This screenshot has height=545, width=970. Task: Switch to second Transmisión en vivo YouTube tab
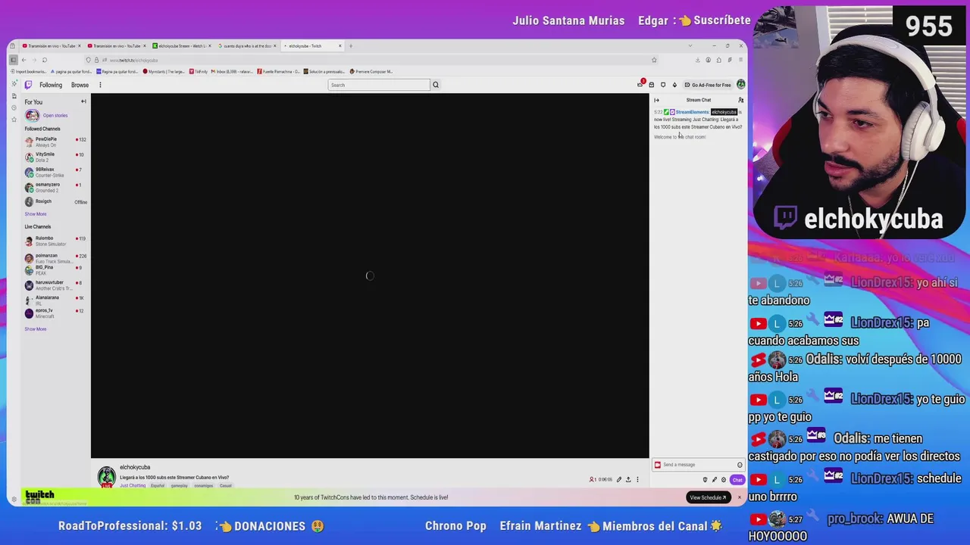(x=117, y=46)
